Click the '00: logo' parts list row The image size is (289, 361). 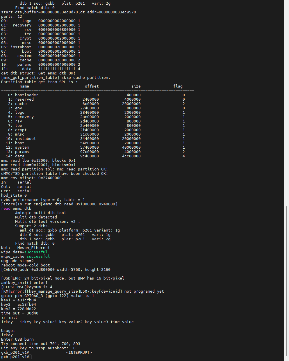[x=41, y=21]
